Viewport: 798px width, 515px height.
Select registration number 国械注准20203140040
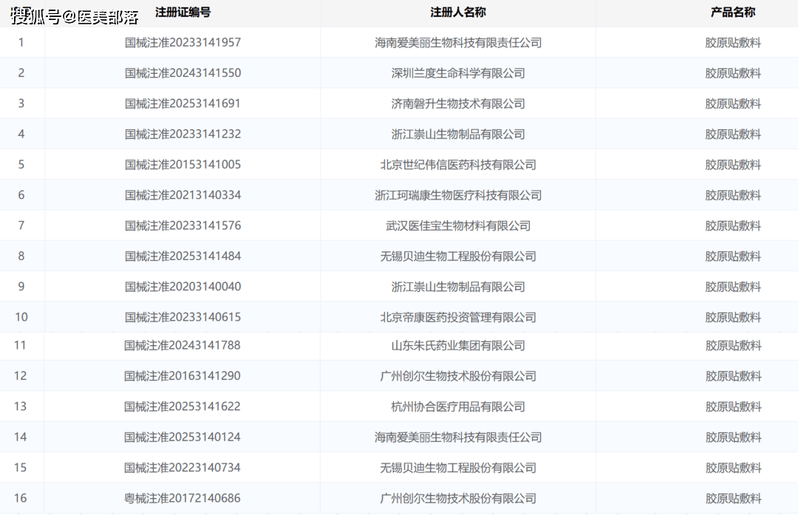pyautogui.click(x=183, y=287)
